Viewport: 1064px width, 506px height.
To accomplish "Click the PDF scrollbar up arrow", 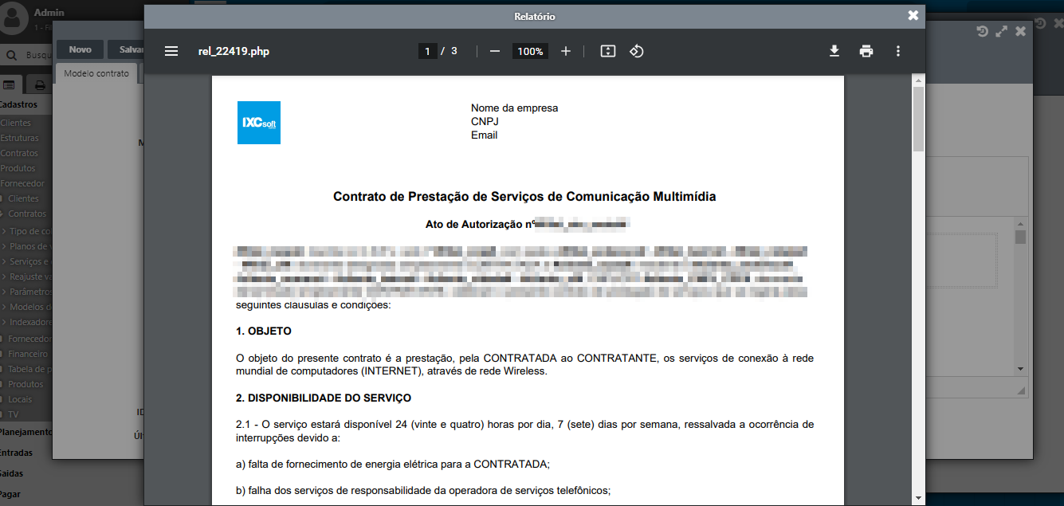I will pos(918,81).
